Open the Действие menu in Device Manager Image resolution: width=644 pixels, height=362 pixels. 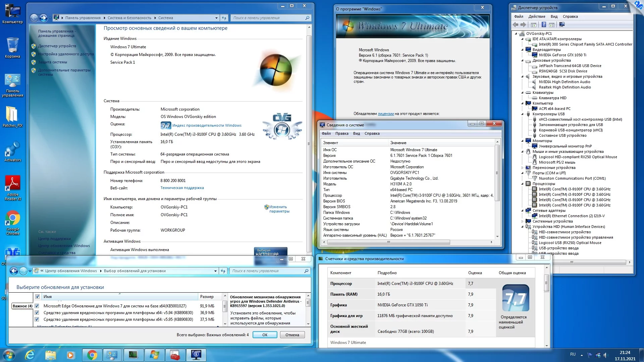click(x=537, y=16)
